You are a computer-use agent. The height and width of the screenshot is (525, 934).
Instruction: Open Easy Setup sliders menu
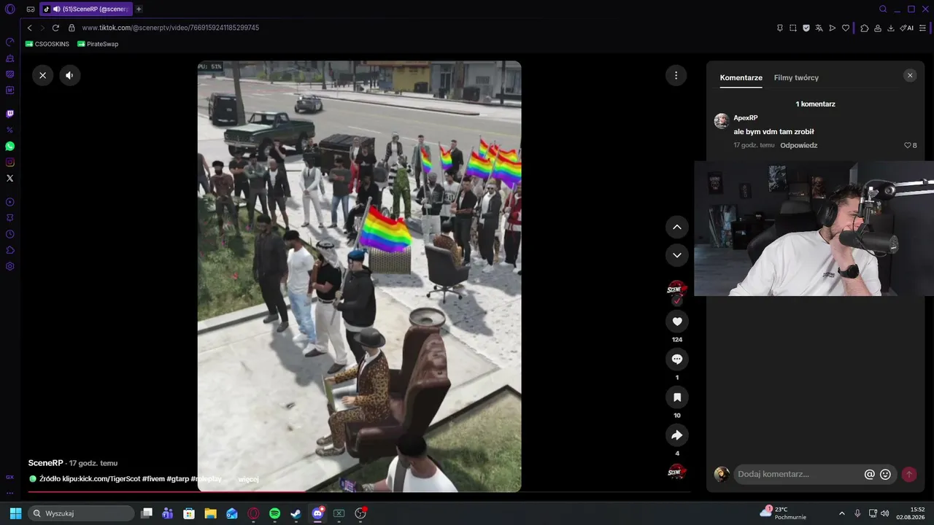tap(922, 28)
